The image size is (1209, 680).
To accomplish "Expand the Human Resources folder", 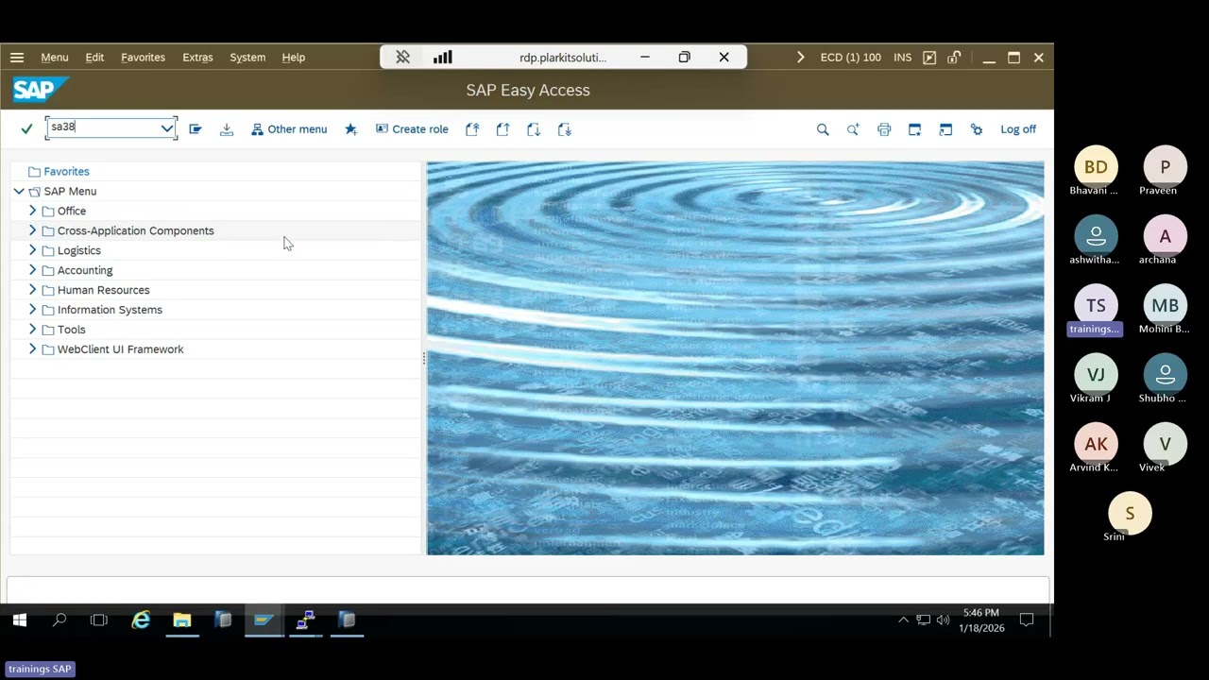I will pyautogui.click(x=33, y=290).
